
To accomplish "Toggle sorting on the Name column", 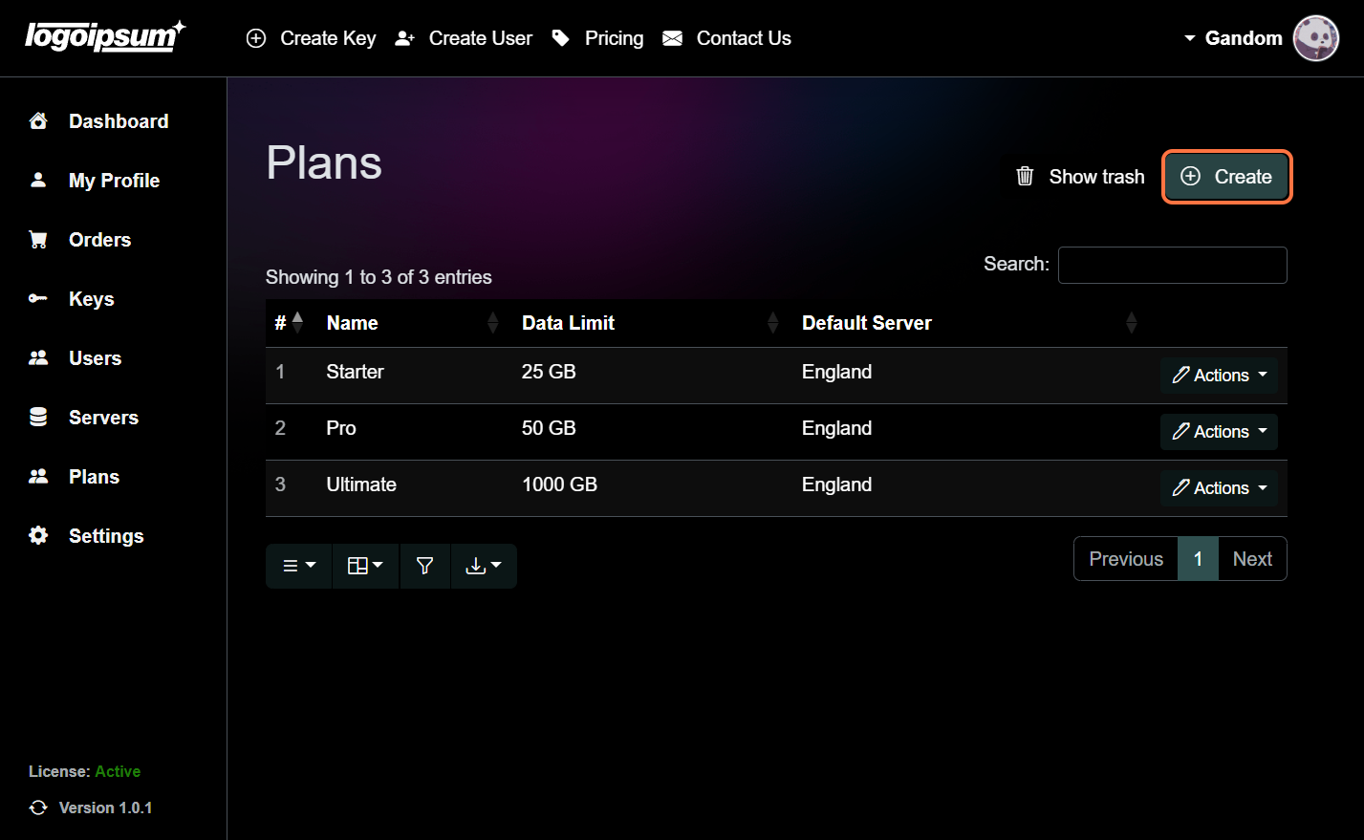I will click(x=493, y=322).
